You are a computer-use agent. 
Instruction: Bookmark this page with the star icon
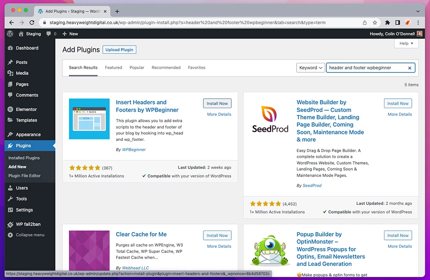[x=375, y=22]
